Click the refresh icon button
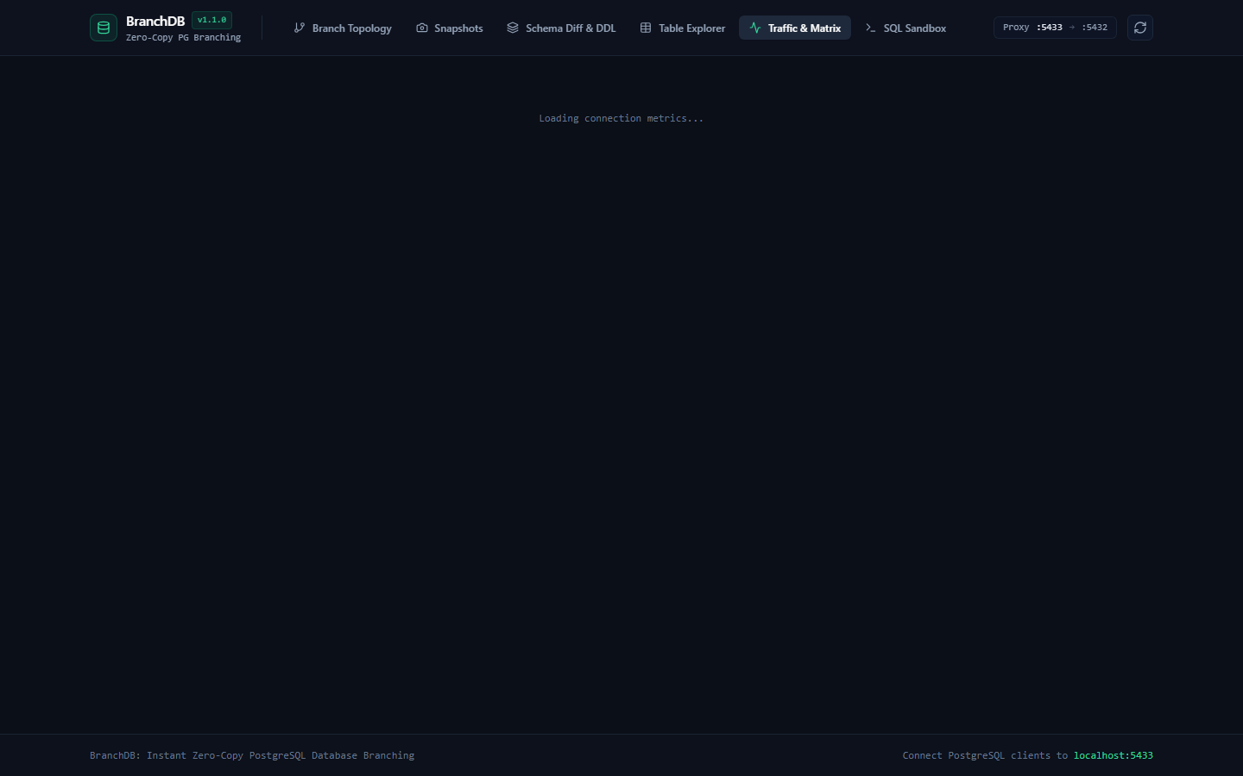The width and height of the screenshot is (1243, 776). coord(1140,28)
